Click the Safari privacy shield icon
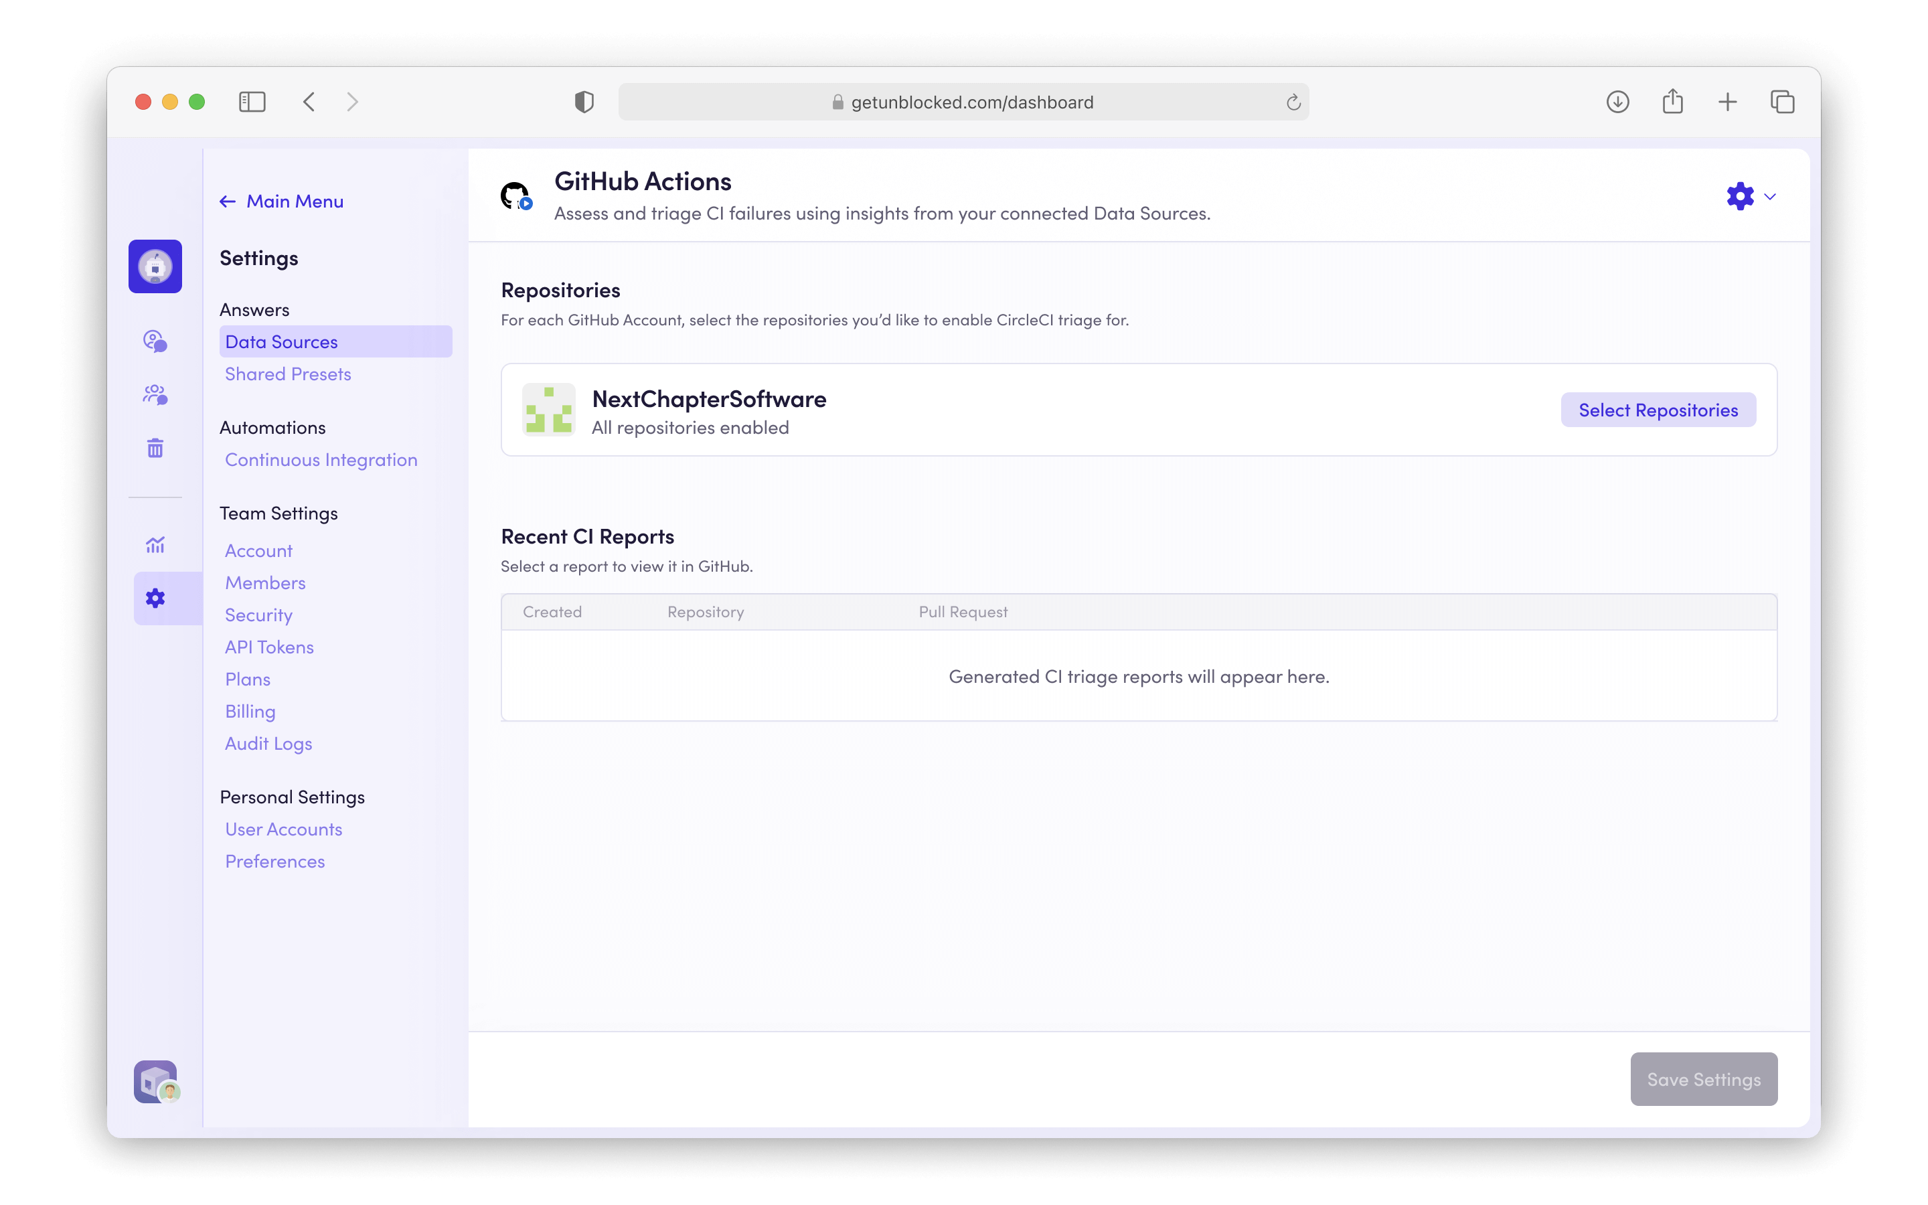 [x=584, y=102]
